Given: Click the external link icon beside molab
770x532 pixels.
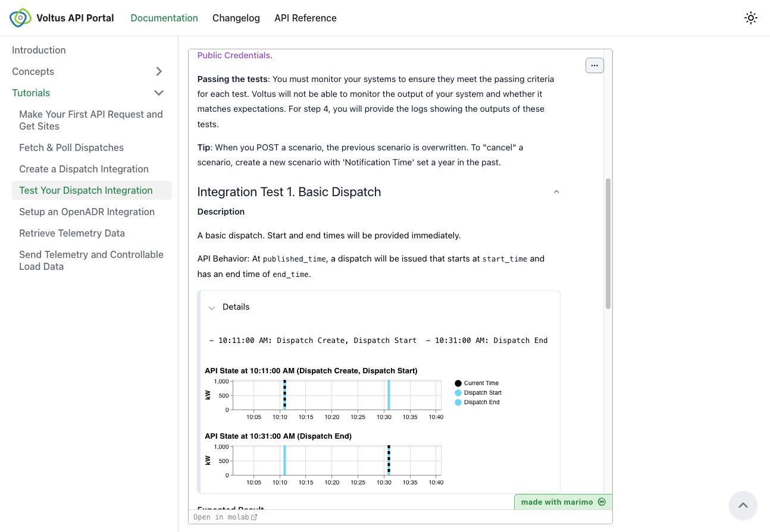Looking at the screenshot, I should [x=254, y=517].
